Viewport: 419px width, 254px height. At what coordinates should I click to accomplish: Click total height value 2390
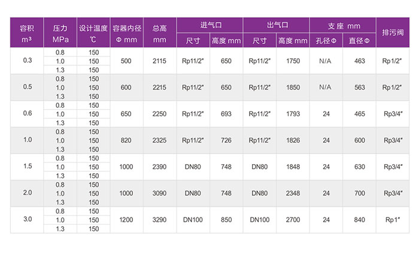pos(160,167)
